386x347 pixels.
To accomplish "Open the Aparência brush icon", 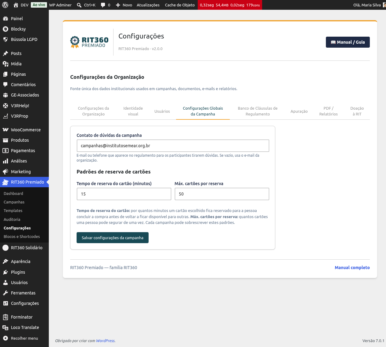I will pos(5,261).
